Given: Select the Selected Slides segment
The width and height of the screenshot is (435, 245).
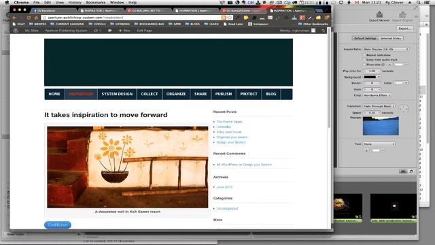Looking at the screenshot, I should point(391,38).
